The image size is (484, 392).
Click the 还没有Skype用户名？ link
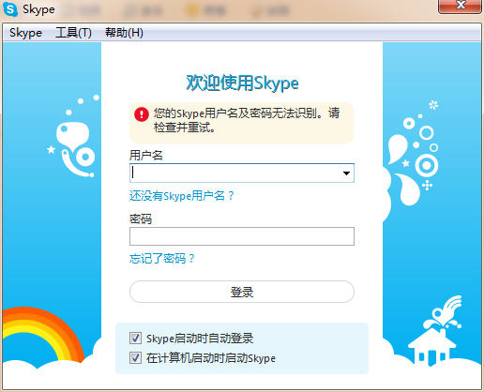point(182,196)
